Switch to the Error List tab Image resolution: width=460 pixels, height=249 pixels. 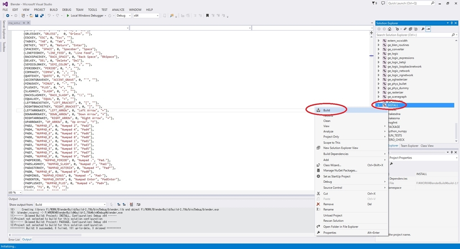pos(14,239)
